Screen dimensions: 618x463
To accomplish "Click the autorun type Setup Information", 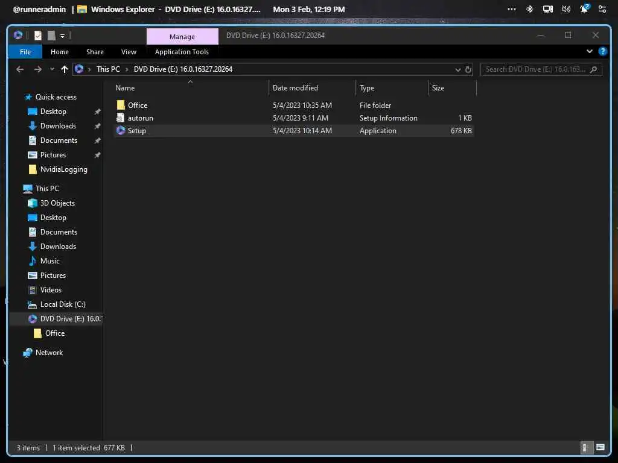I will click(x=388, y=118).
